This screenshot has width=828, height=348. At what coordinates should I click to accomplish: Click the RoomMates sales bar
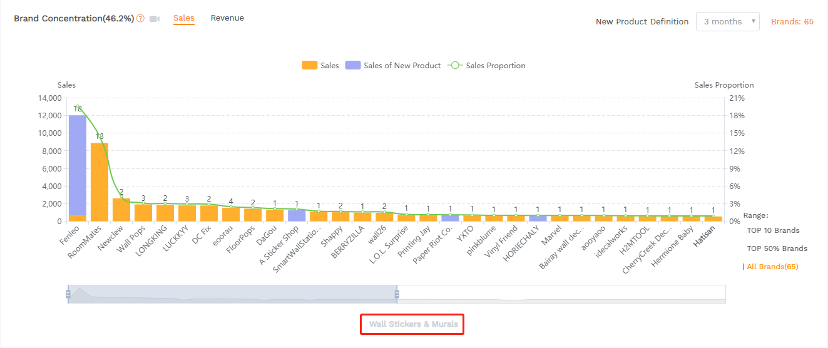coord(100,182)
